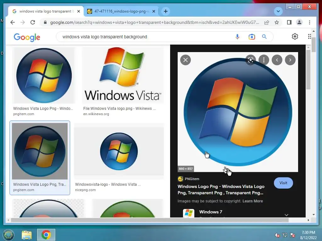Search by image with camera icon
Image resolution: width=322 pixels, height=241 pixels.
pos(252,37)
